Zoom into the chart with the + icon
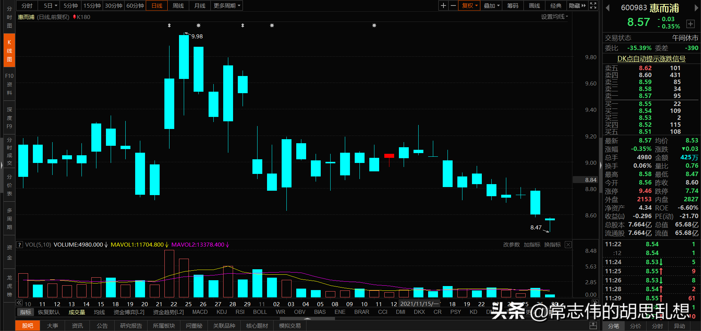701x331 pixels. click(x=443, y=5)
